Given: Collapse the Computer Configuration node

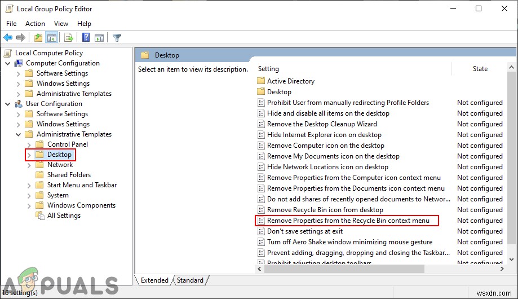Looking at the screenshot, I should pos(7,63).
